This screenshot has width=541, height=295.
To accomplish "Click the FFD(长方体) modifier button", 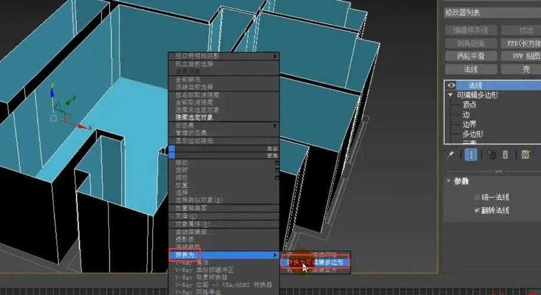I will 521,44.
